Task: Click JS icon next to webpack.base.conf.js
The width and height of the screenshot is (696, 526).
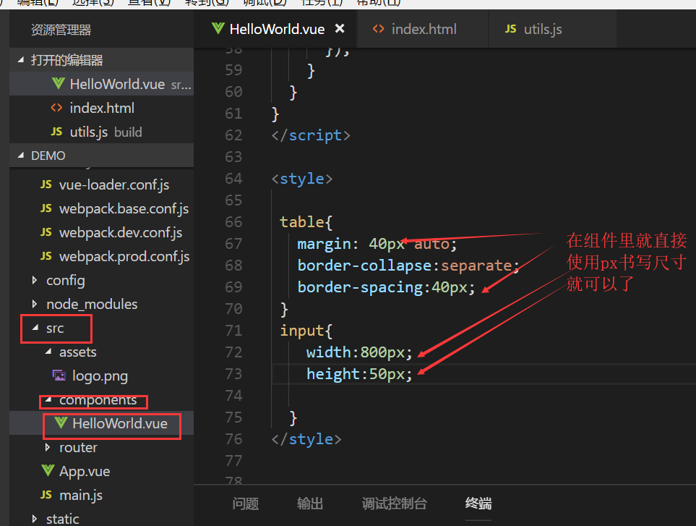Action: (x=46, y=208)
